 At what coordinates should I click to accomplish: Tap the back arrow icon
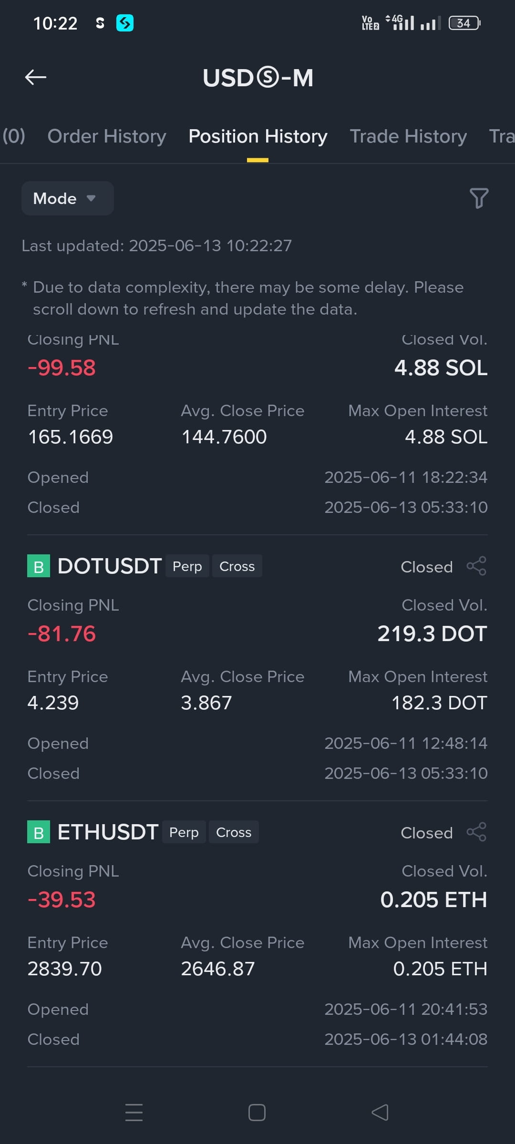click(x=36, y=77)
